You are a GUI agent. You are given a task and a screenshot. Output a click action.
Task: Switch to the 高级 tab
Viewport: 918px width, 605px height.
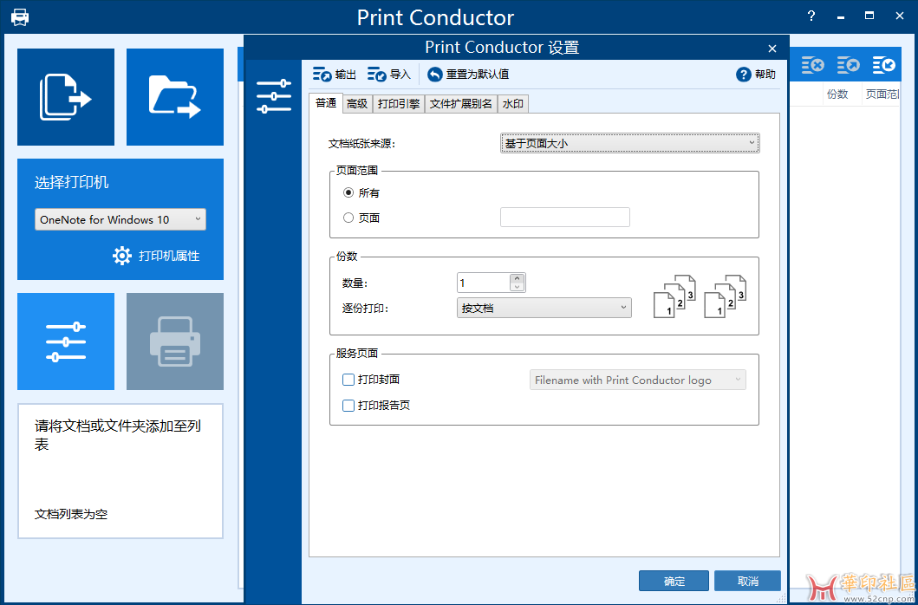click(357, 104)
